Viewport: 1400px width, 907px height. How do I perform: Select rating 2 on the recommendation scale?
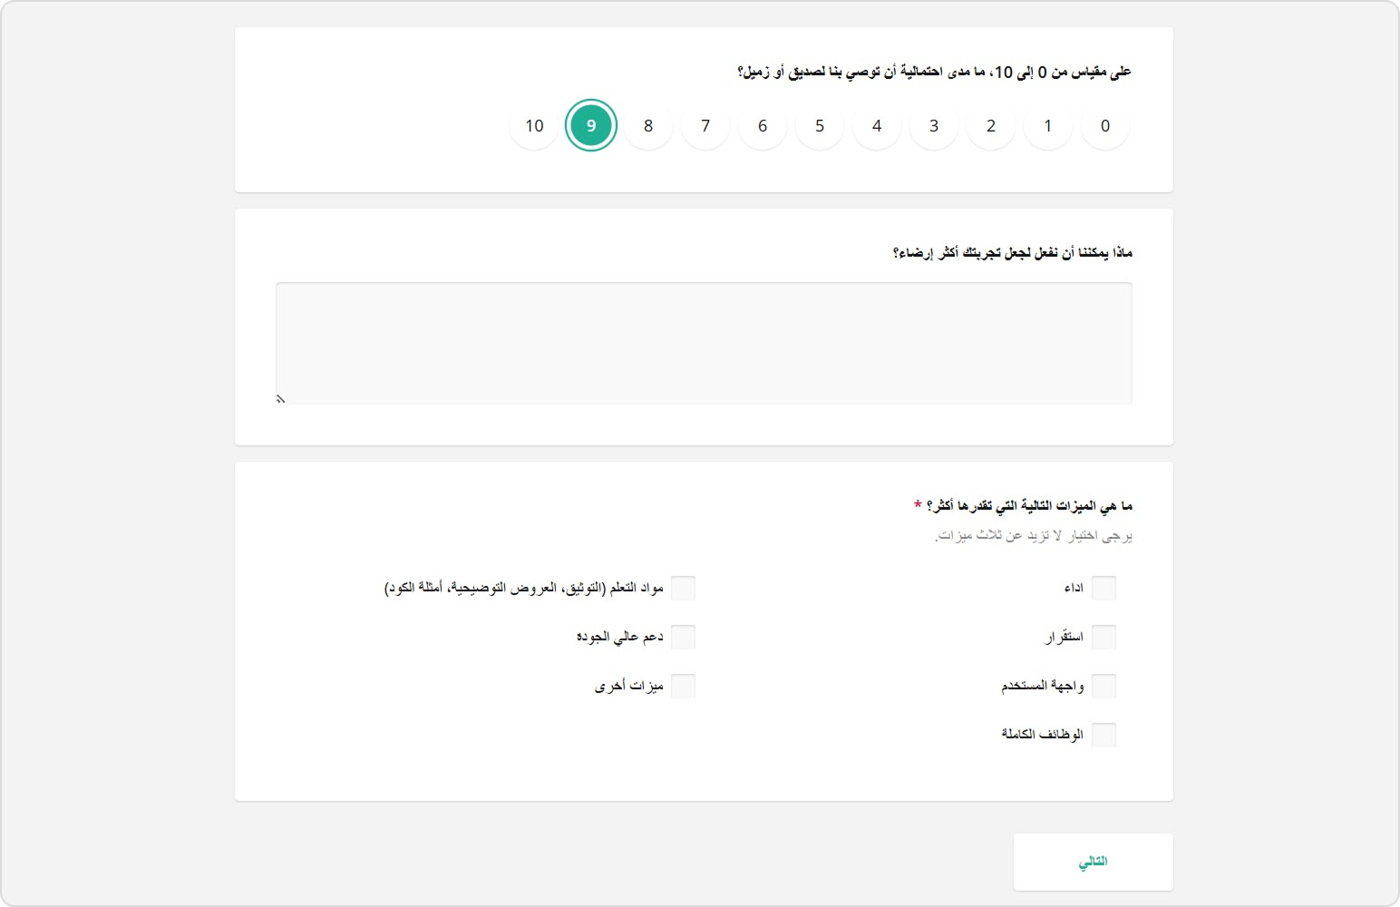pyautogui.click(x=990, y=125)
